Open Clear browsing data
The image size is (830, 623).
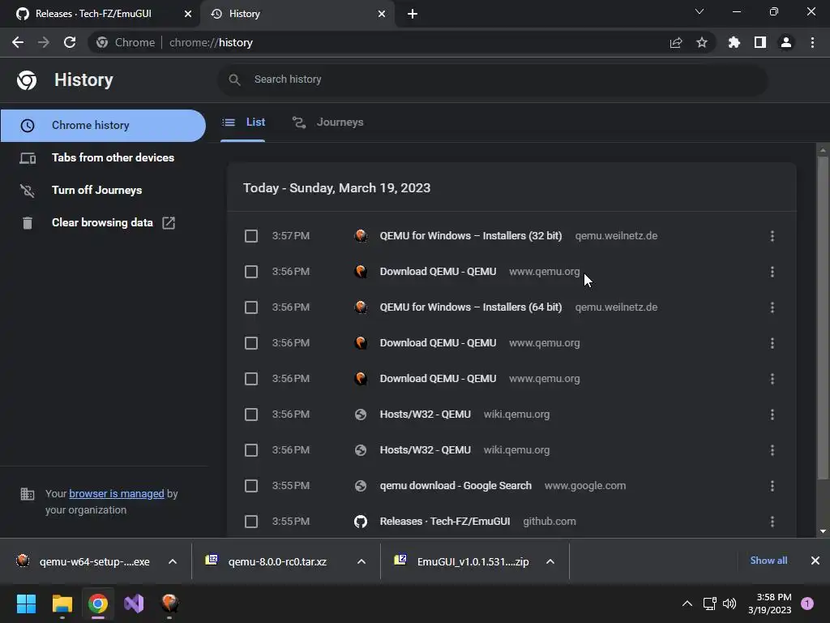point(103,222)
